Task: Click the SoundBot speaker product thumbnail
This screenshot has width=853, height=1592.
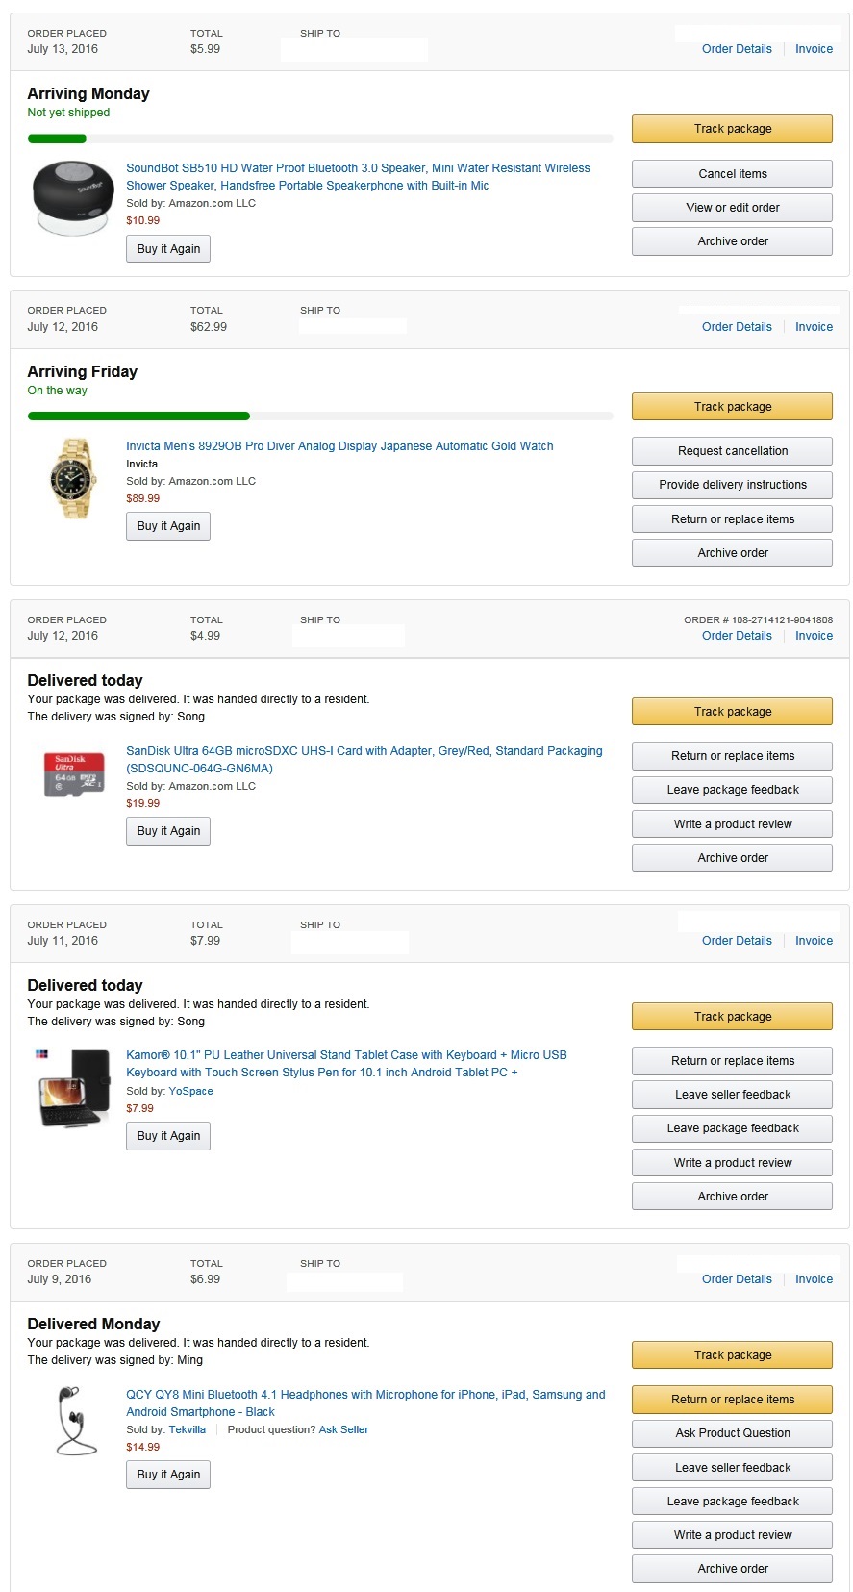Action: tap(72, 198)
